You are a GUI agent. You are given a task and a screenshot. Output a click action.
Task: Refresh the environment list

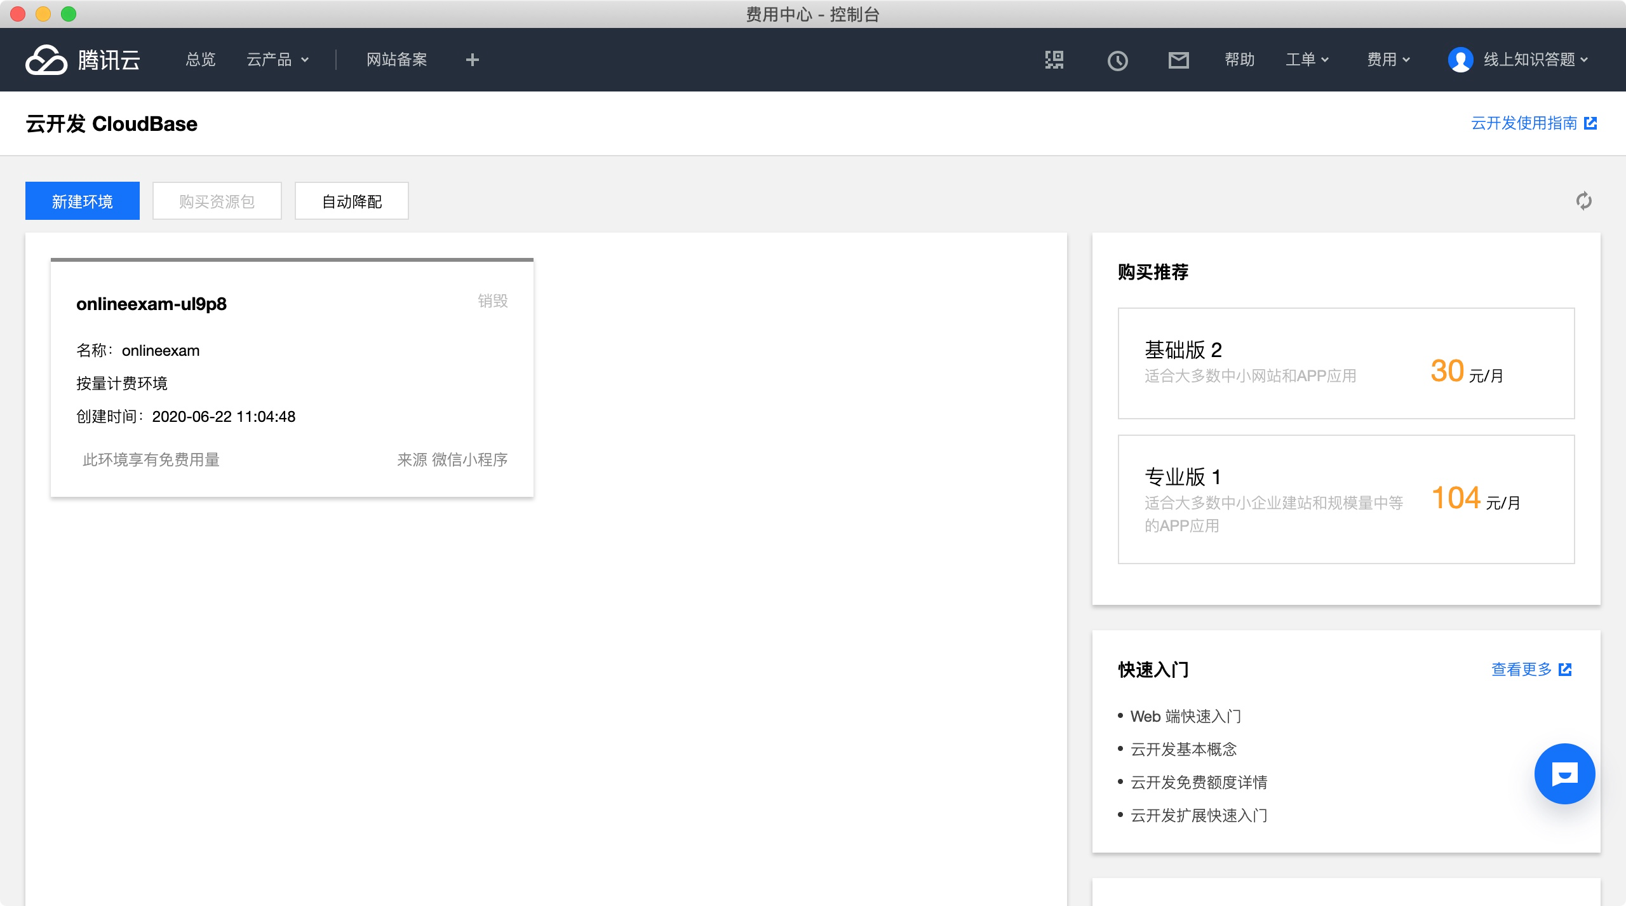click(1583, 201)
